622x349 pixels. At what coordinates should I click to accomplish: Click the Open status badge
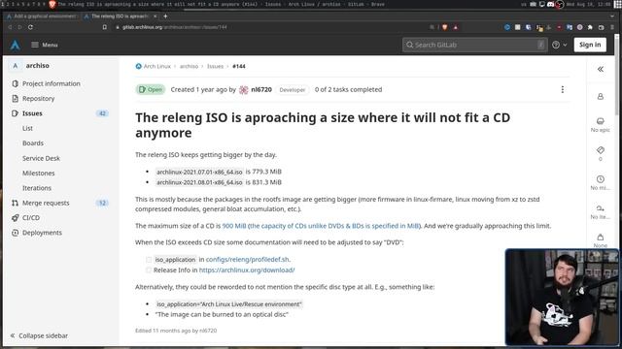point(151,89)
